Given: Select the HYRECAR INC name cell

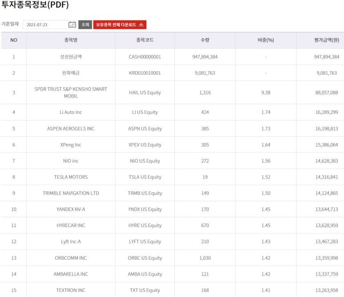Looking at the screenshot, I should [71, 225].
